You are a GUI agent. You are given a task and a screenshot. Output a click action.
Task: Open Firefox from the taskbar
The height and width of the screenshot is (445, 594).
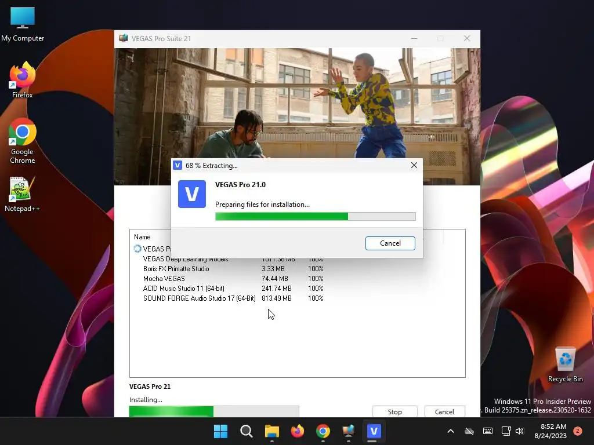298,431
